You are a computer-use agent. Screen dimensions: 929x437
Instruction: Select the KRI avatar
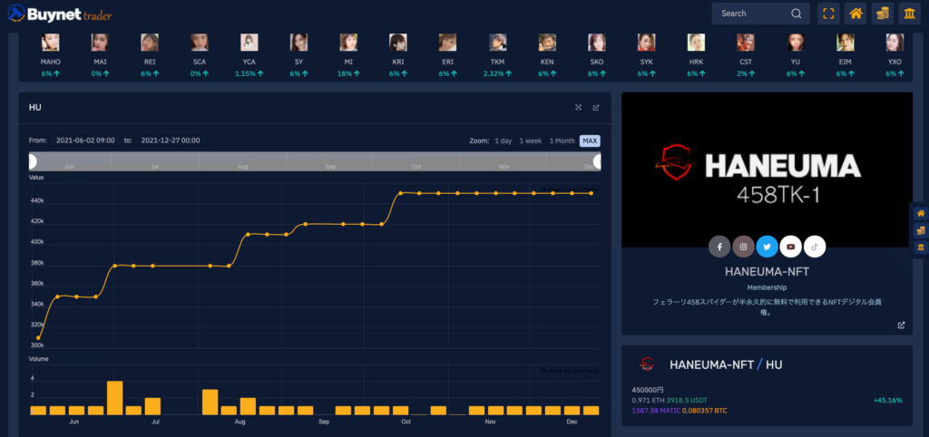click(x=398, y=42)
